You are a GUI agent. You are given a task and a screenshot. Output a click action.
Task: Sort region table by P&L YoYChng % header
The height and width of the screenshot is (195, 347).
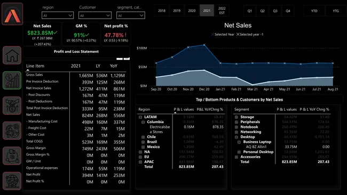click(210, 109)
